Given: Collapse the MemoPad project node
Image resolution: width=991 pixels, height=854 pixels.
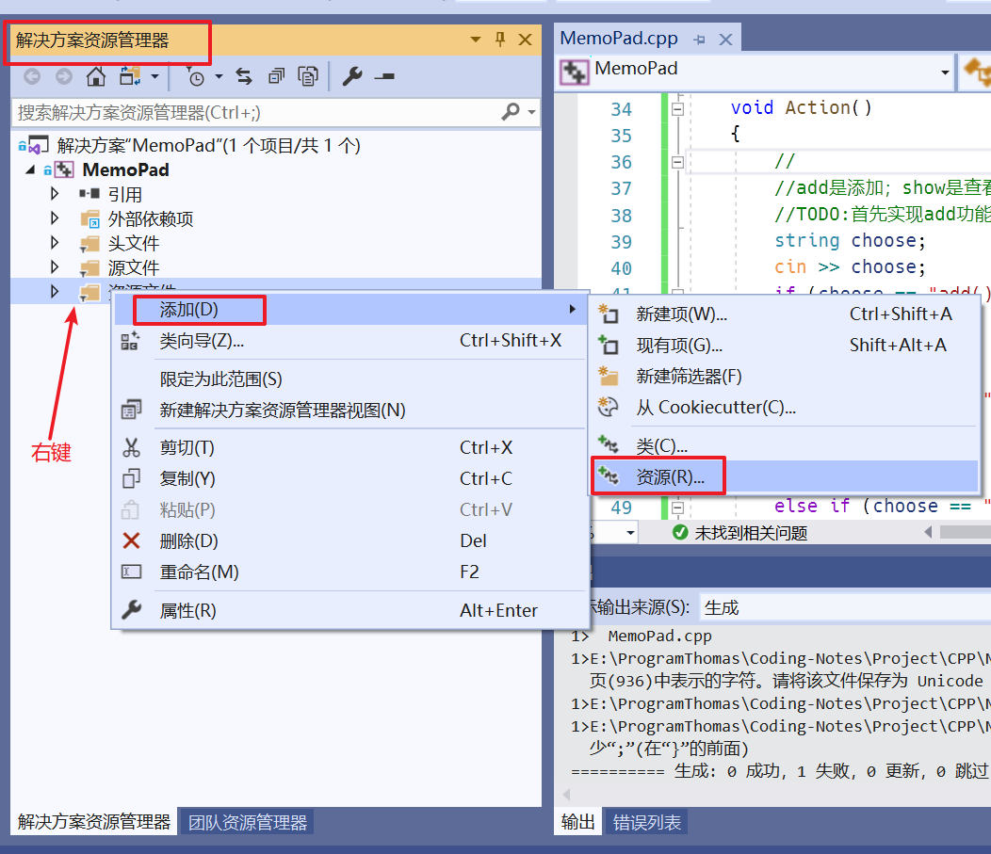Looking at the screenshot, I should [28, 169].
